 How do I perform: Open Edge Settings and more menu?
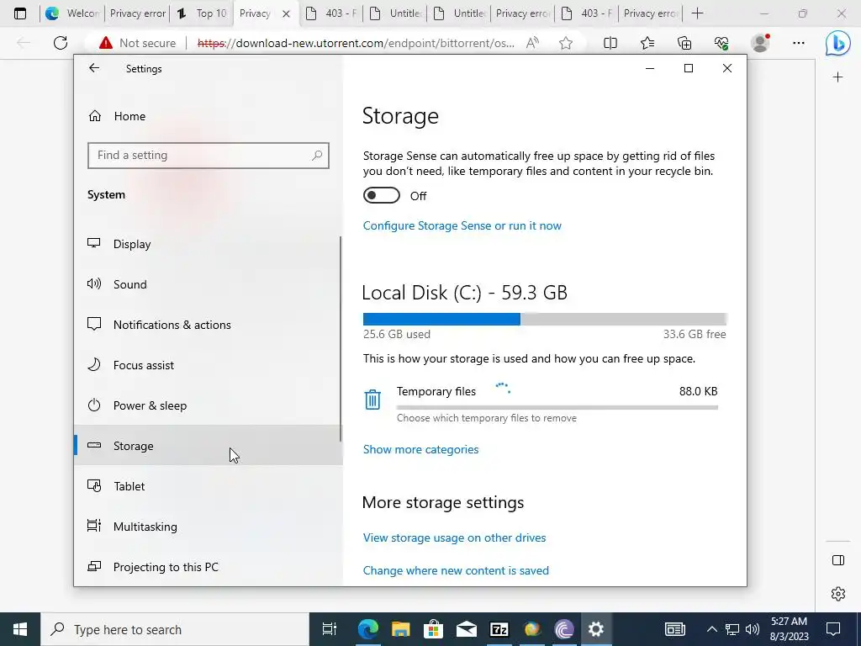coord(799,43)
